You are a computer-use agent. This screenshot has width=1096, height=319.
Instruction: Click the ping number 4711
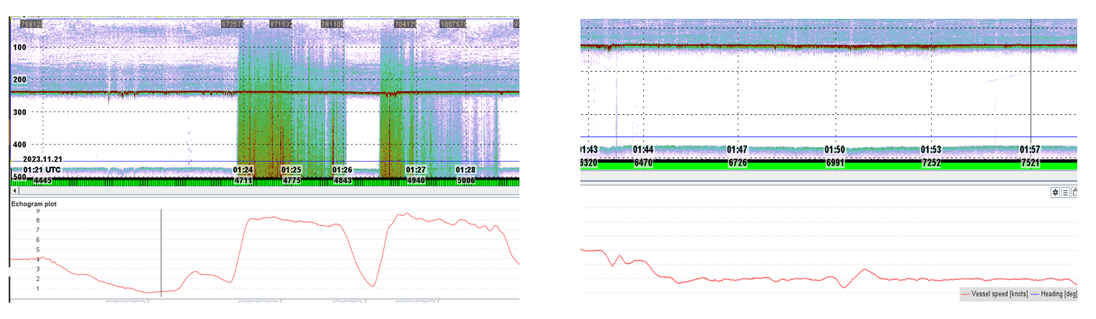pos(243,181)
